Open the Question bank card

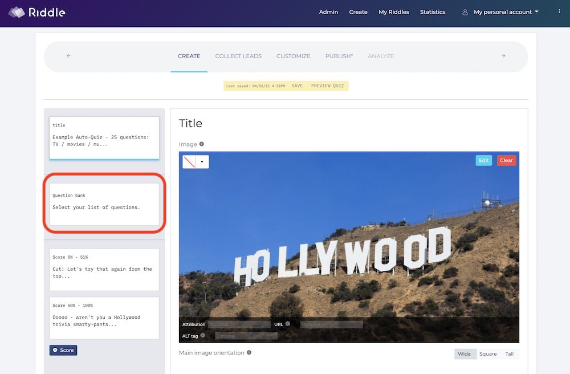104,204
